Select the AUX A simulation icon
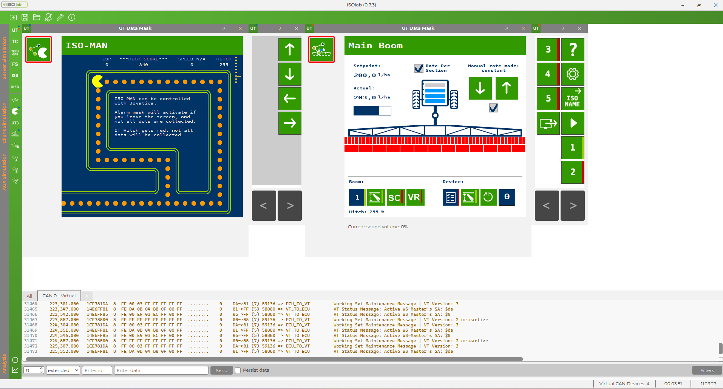 pyautogui.click(x=15, y=158)
